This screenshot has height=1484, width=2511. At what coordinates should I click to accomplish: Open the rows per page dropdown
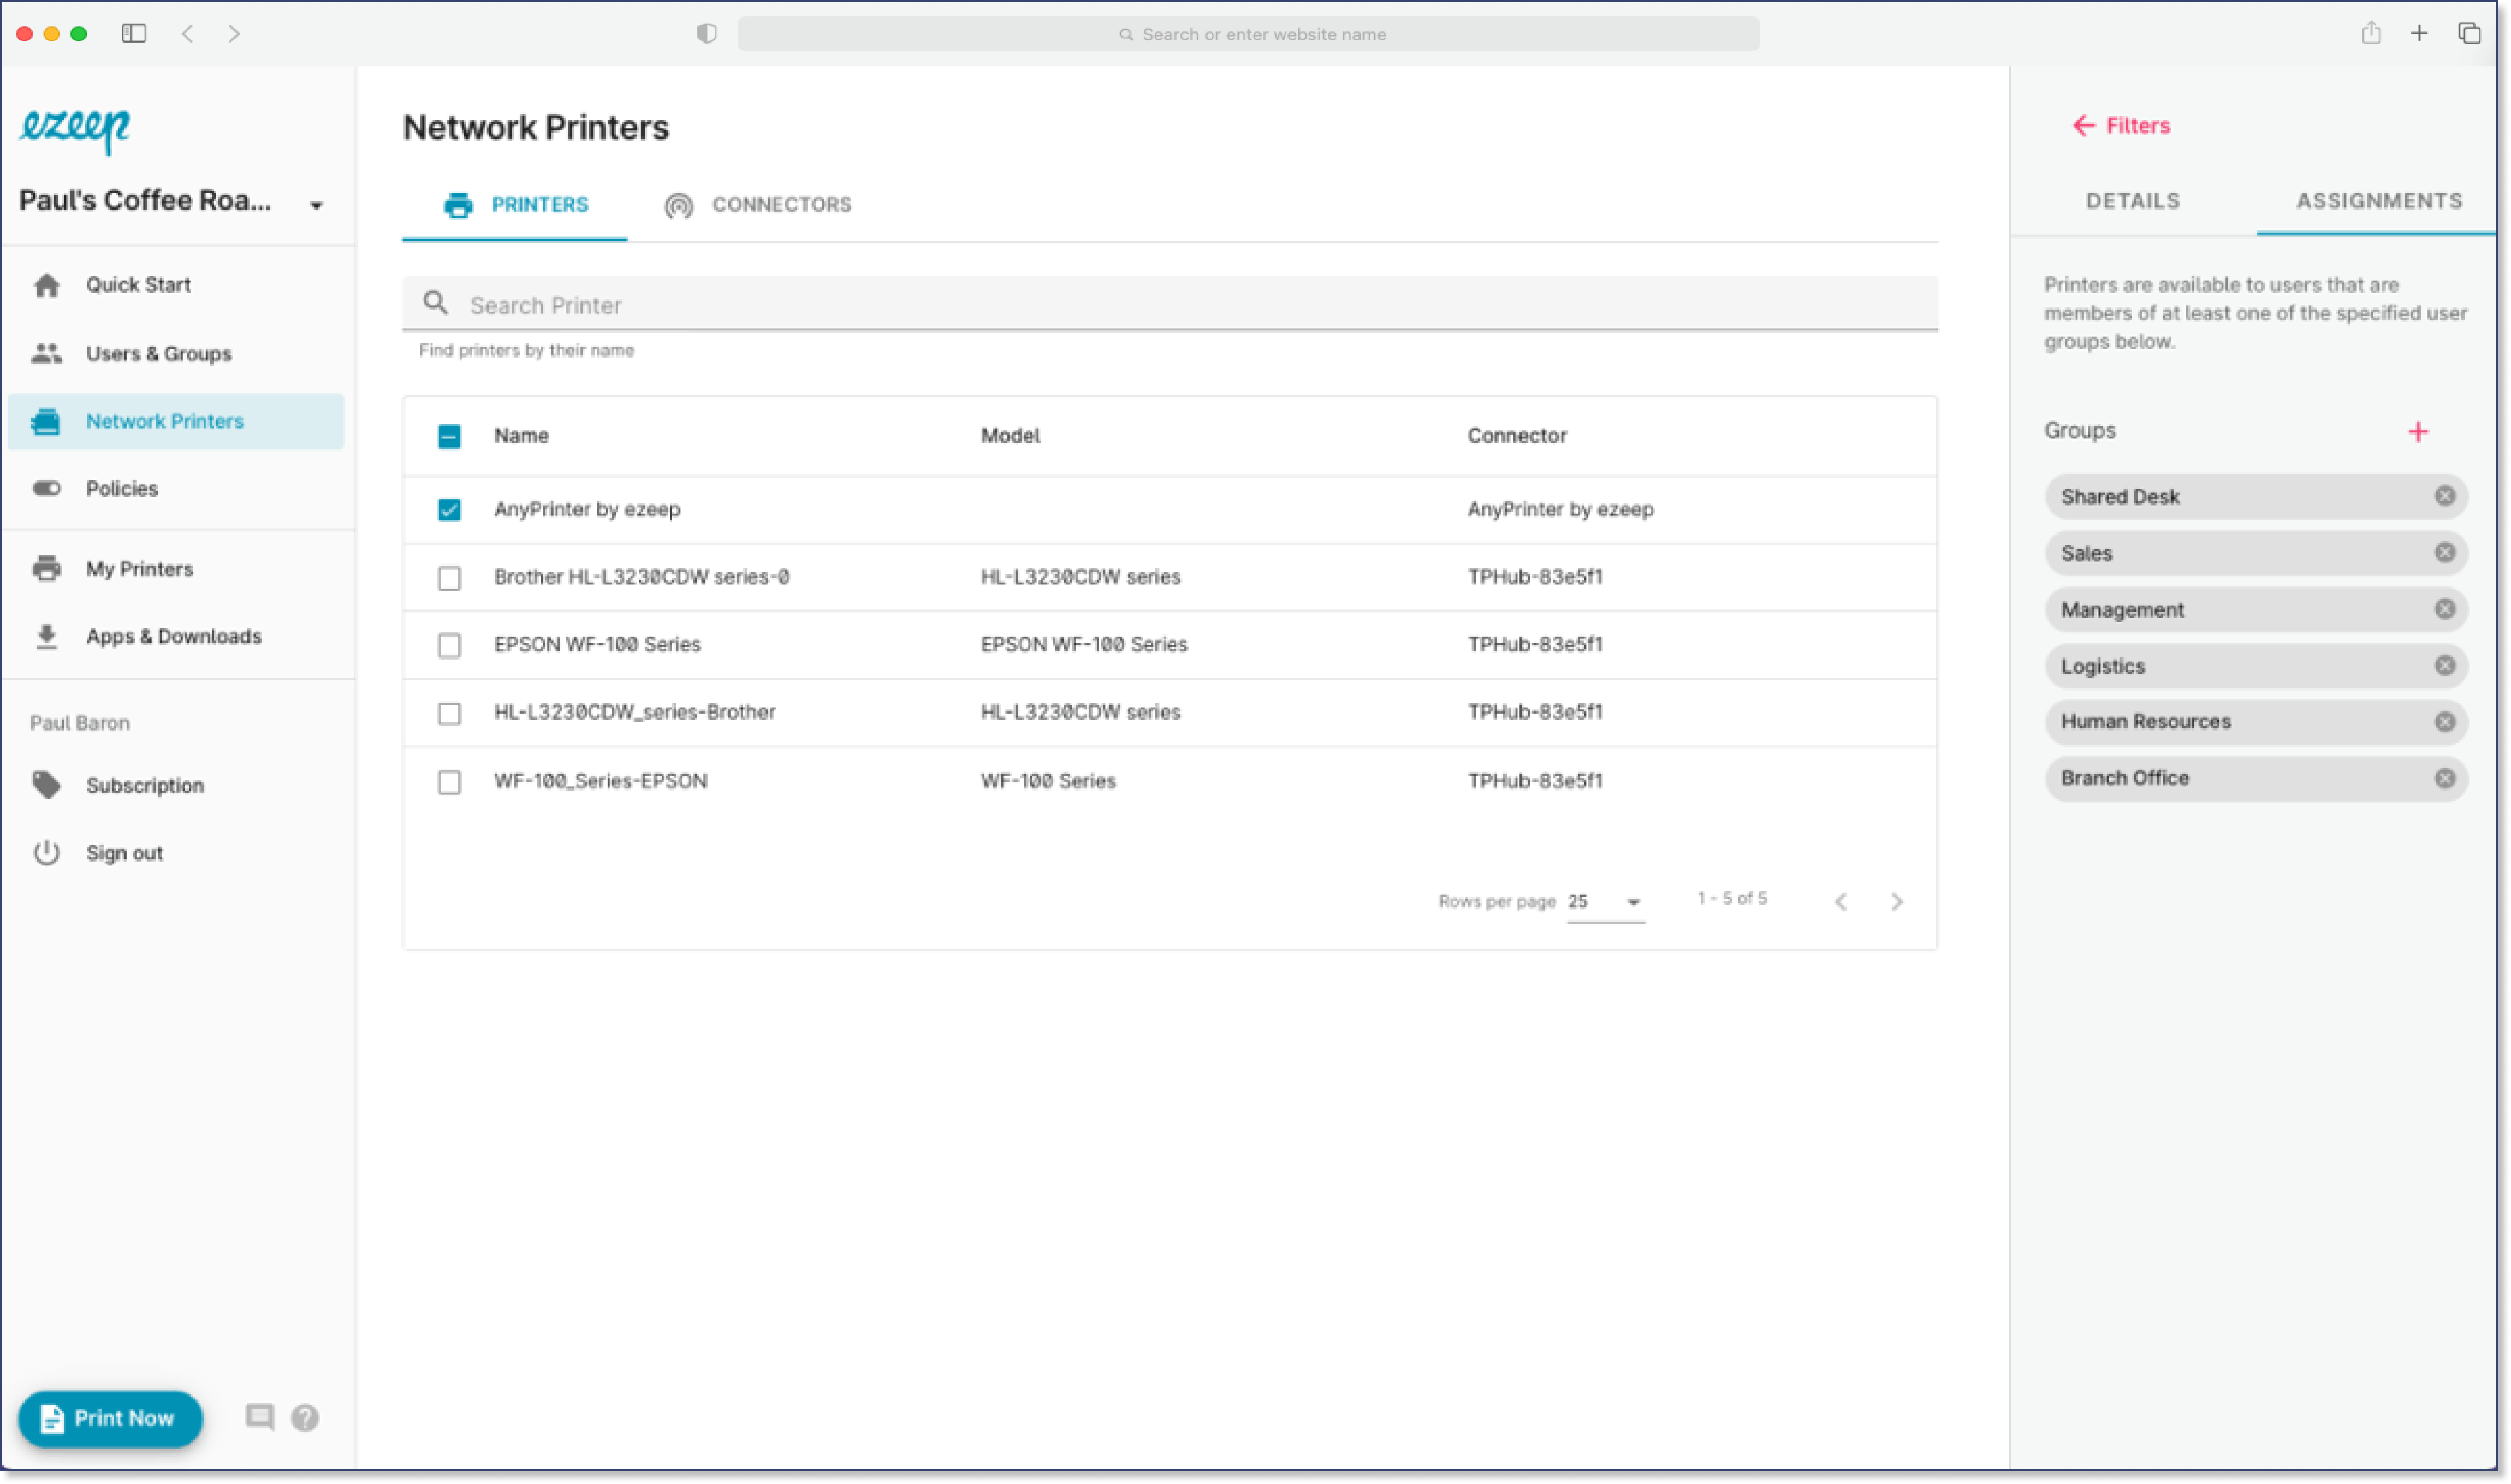pyautogui.click(x=1605, y=901)
